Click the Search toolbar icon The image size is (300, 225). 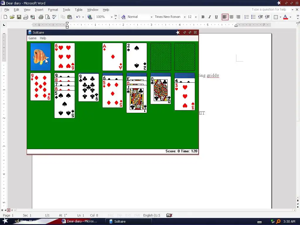[x=33, y=17]
